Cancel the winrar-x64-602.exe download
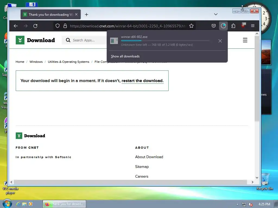Viewport: 278px width, 208px height. [x=220, y=41]
